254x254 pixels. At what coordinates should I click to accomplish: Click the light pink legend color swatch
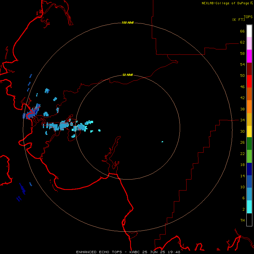249,43
